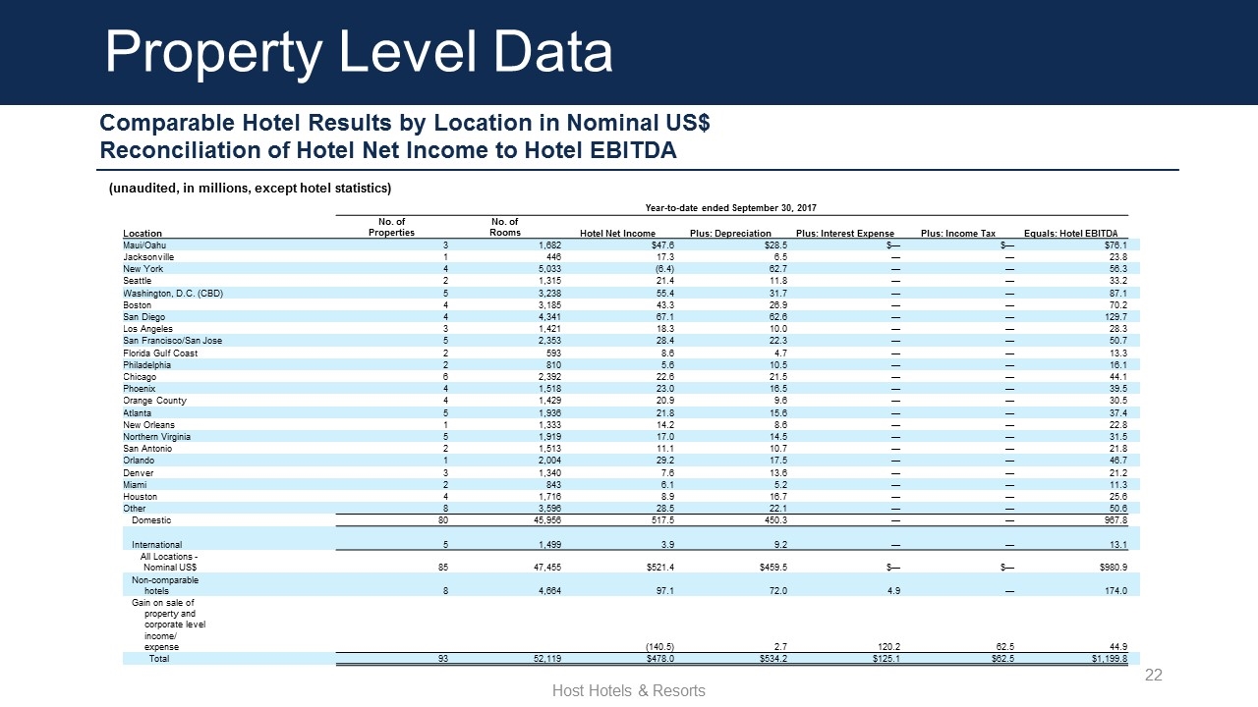
Task: Select the corporate level net income '(140.5)'
Action: pos(658,647)
